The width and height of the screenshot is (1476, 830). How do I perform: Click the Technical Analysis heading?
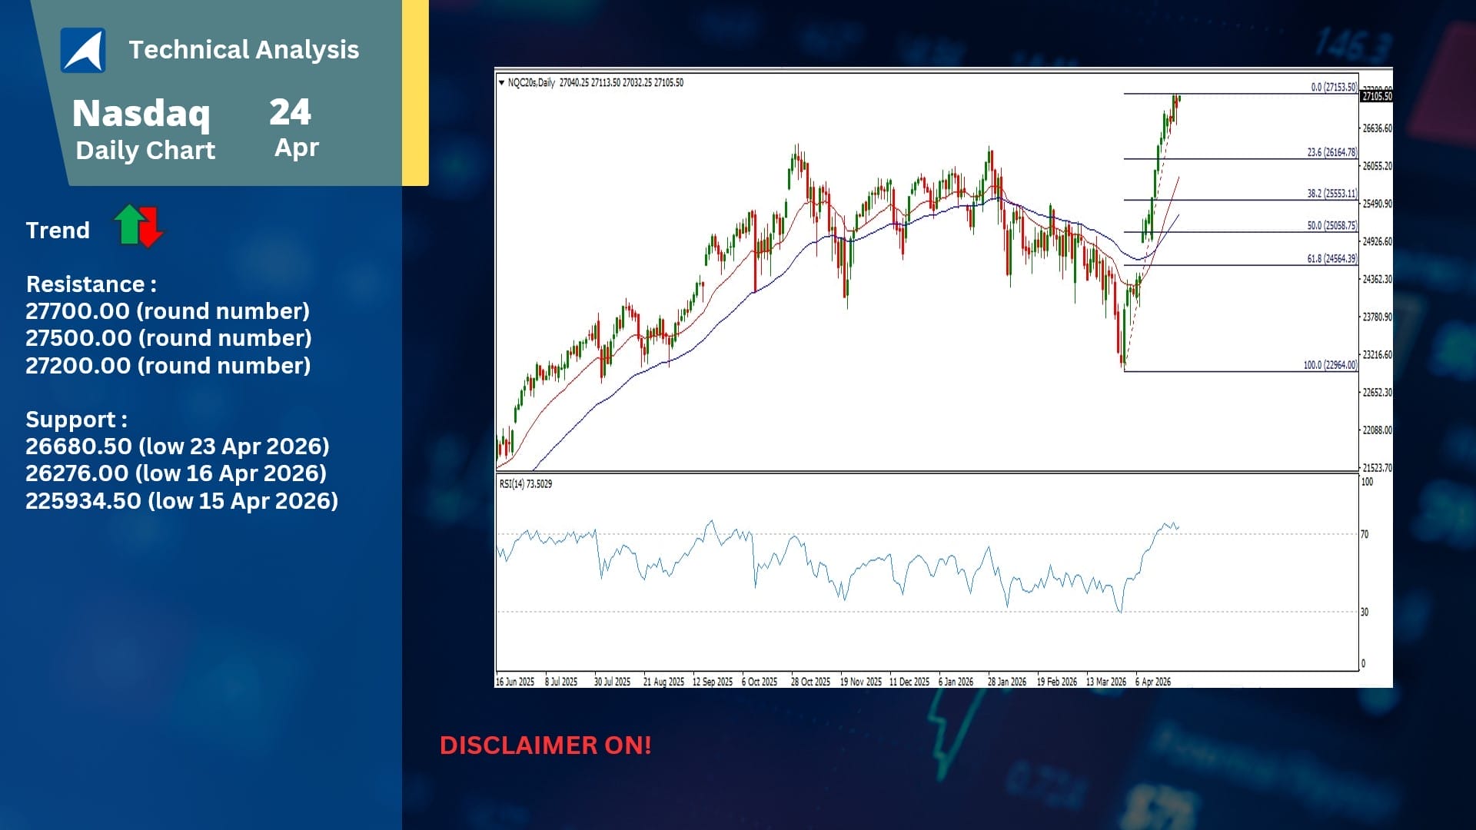click(244, 50)
